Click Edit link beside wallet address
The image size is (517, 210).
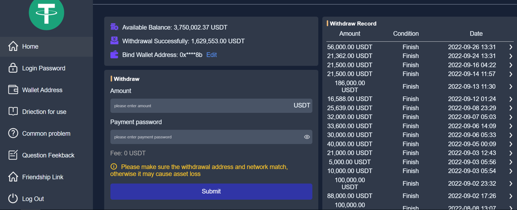point(211,55)
